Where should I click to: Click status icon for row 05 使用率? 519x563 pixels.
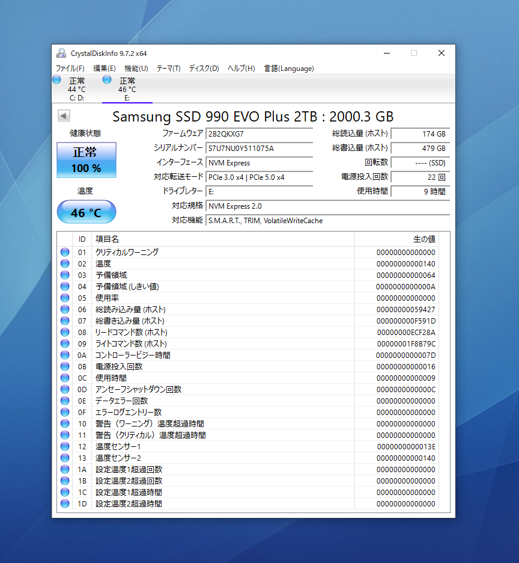(x=65, y=298)
